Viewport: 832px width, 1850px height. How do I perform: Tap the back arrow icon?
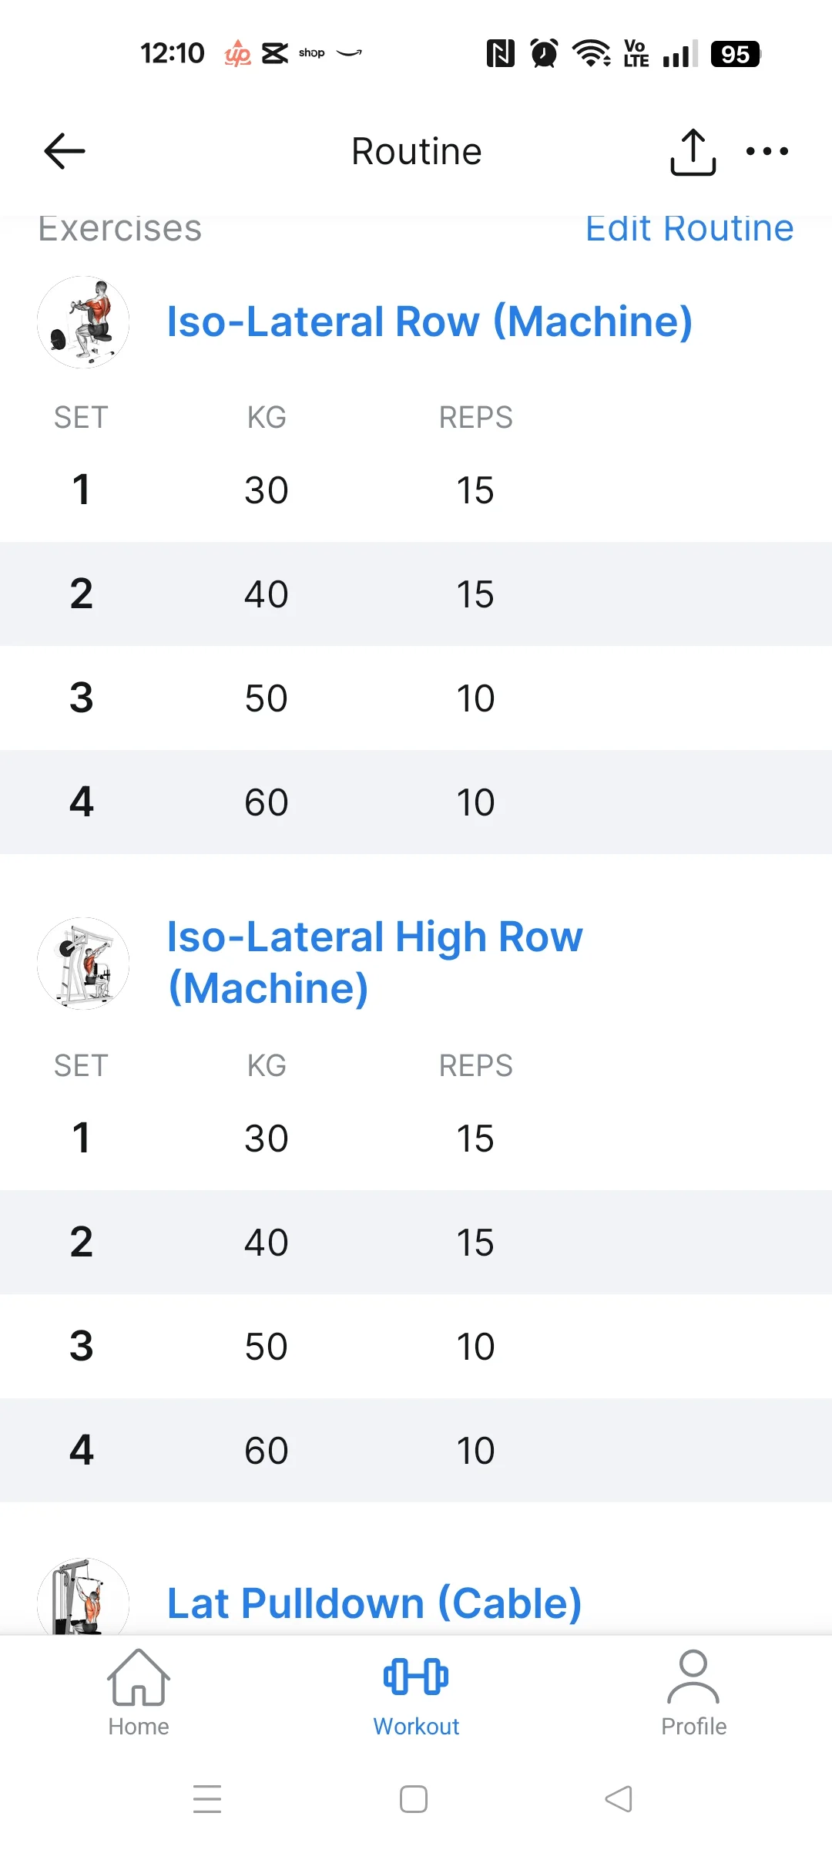(x=65, y=151)
